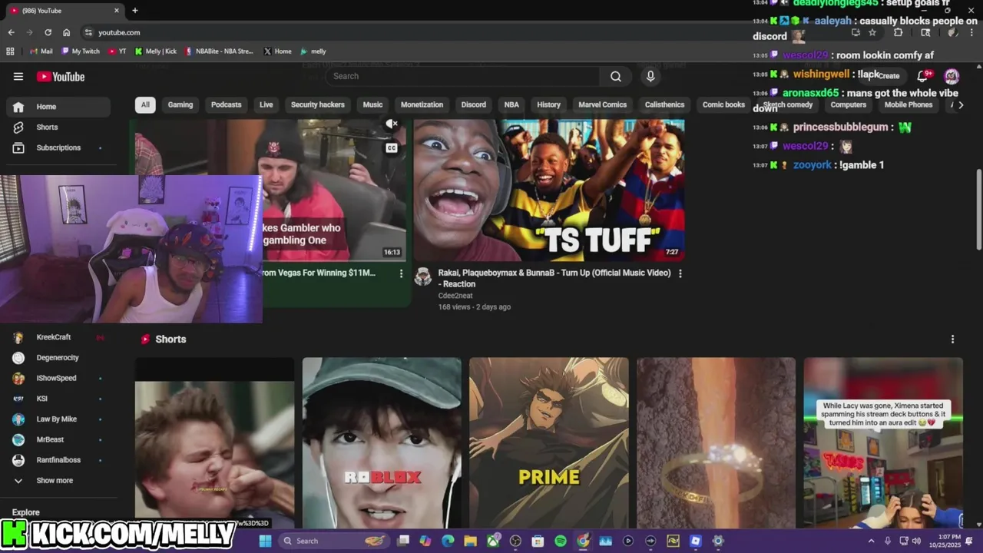Click the page vertical scrollbar thumb
This screenshot has width=983, height=553.
(978, 209)
